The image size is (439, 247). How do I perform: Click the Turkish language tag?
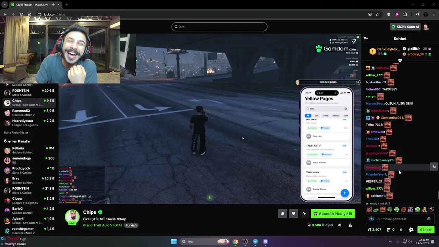coord(131,225)
